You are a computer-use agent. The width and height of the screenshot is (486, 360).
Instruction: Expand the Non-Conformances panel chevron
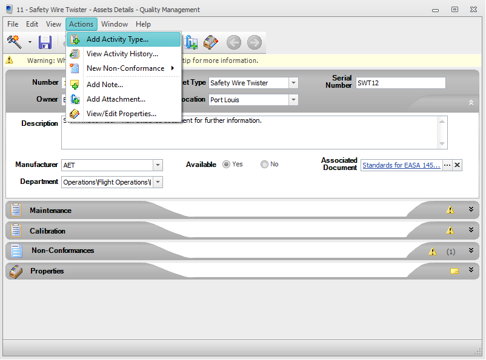point(471,250)
